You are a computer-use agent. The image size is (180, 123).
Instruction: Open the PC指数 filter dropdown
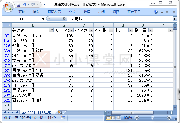(x=91, y=30)
